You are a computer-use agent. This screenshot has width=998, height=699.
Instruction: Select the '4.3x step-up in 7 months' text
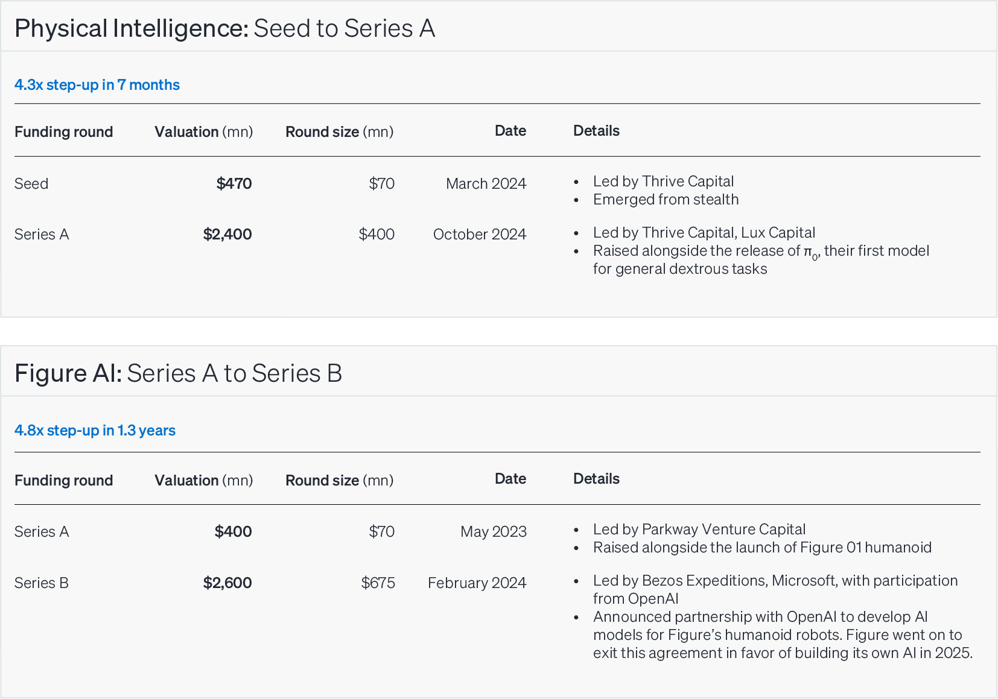click(97, 85)
